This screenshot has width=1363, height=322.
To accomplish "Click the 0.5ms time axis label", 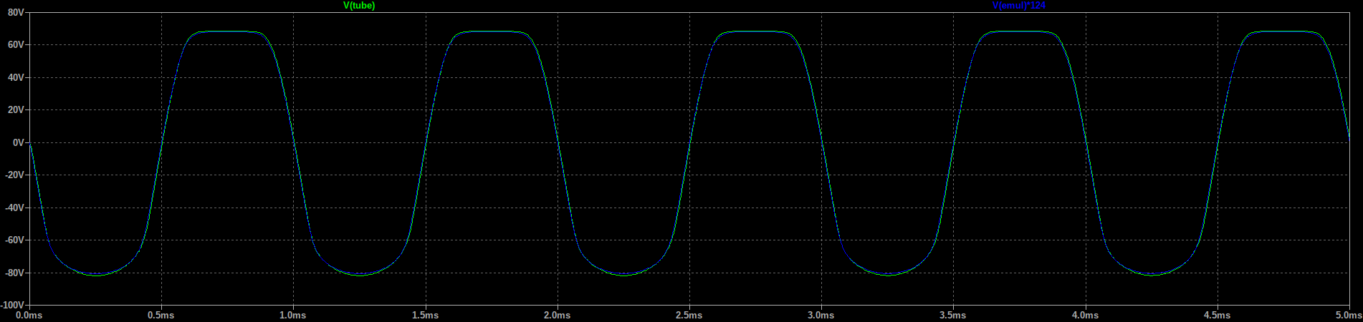I will coord(161,316).
